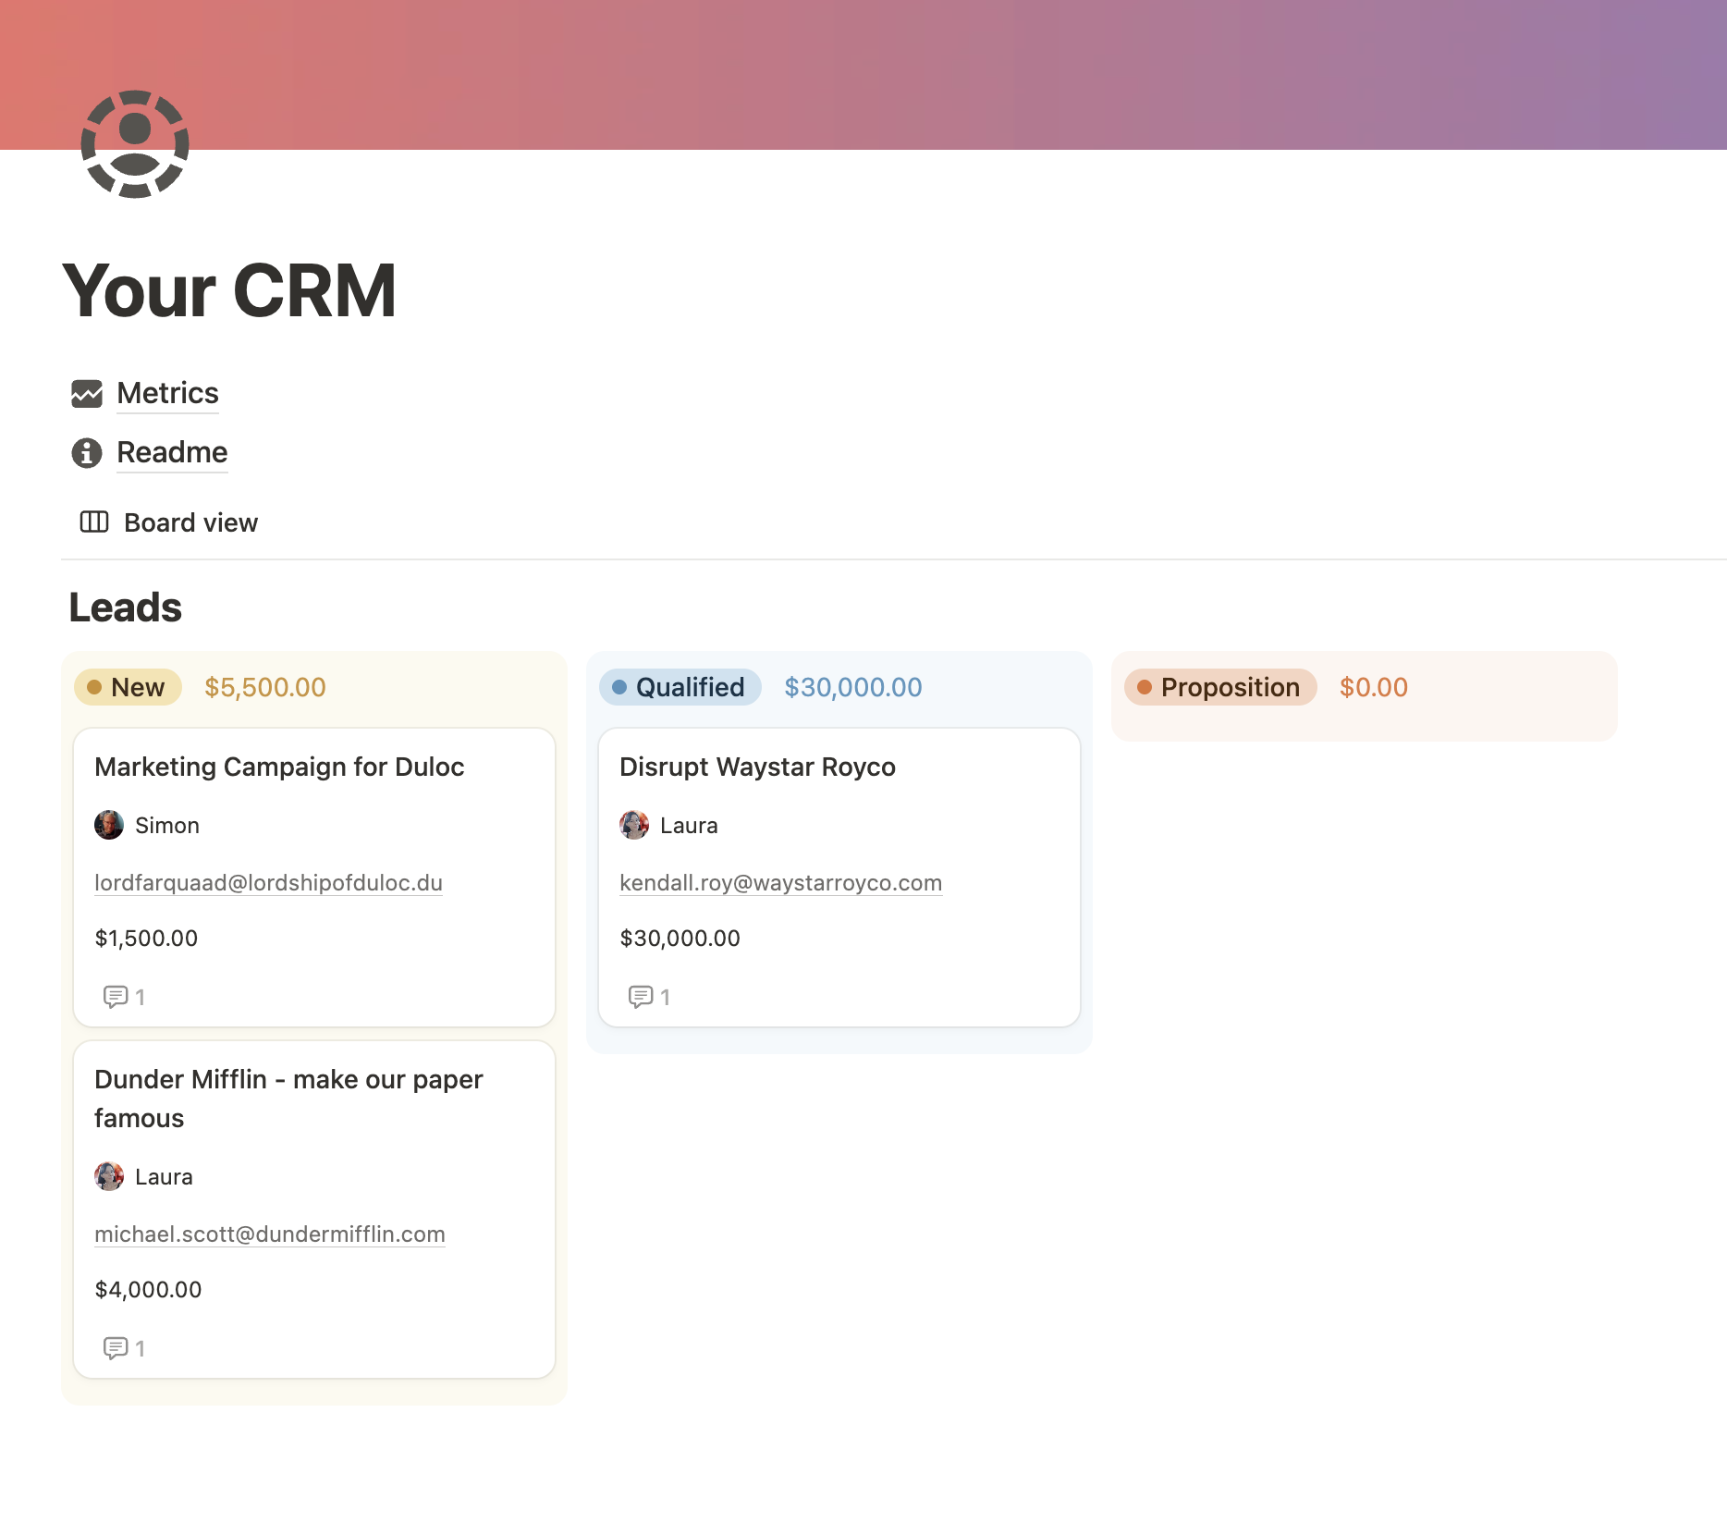
Task: Click the page emoji icon above Your CRM title
Action: 135,144
